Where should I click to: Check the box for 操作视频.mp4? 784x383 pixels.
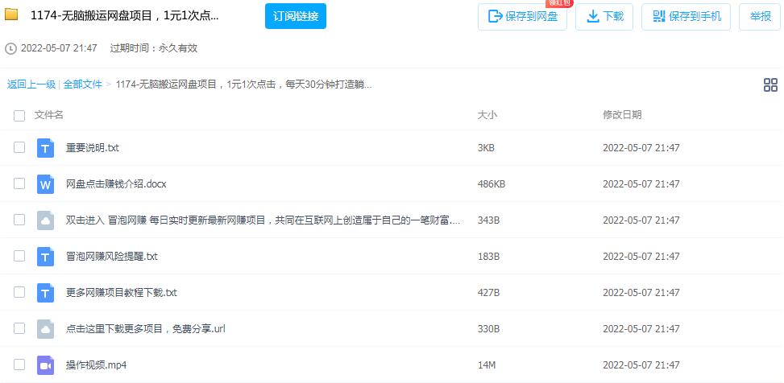pos(19,364)
